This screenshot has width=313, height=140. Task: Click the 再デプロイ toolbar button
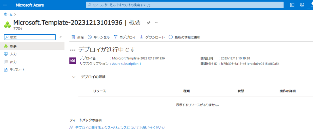click(125, 37)
